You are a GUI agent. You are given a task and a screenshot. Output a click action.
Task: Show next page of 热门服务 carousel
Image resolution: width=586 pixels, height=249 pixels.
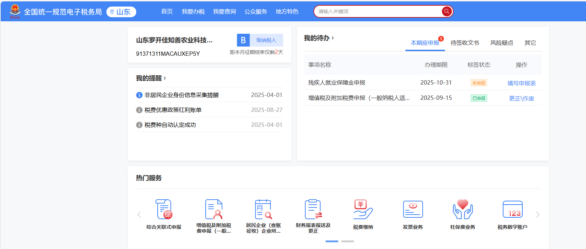pos(538,215)
